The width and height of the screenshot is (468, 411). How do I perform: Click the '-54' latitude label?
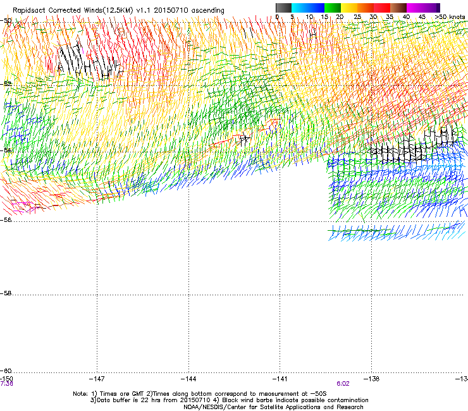[6, 150]
